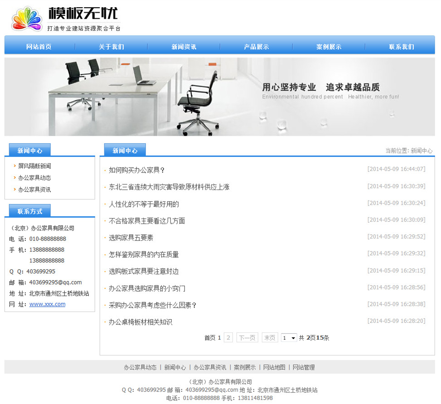Open the 联系我们 navigation tab

402,47
